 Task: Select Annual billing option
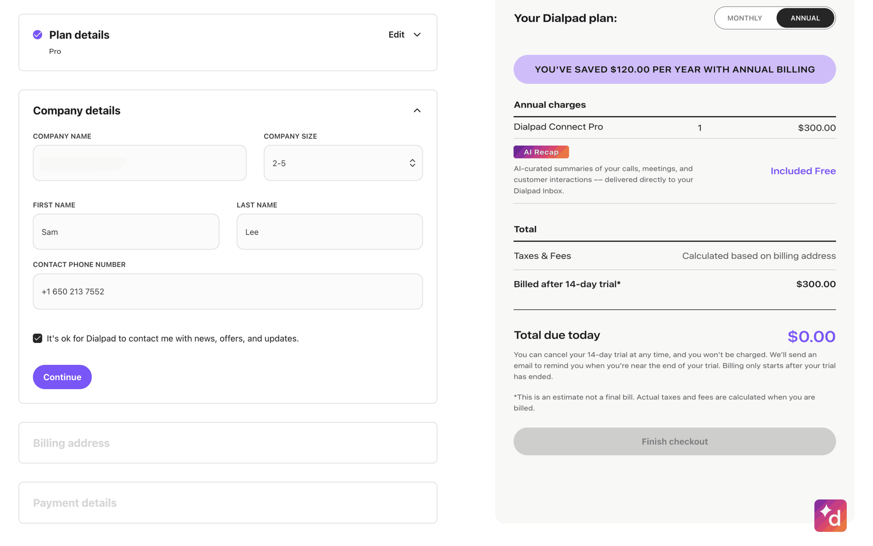click(x=805, y=18)
